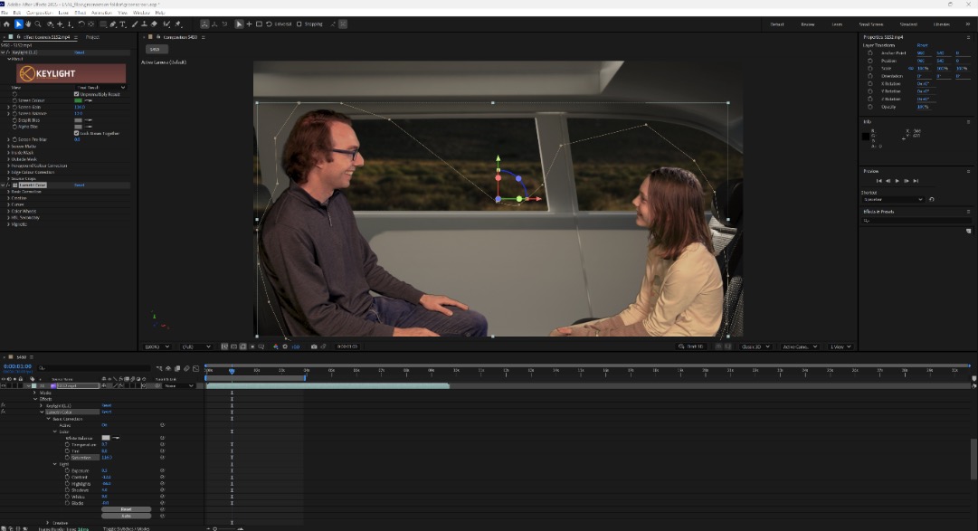Click the current time indicator in timeline ruler
This screenshot has width=978, height=531.
pyautogui.click(x=232, y=371)
